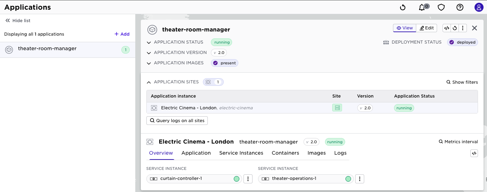Click the running badge in table row
This screenshot has height=192, width=487.
pos(404,108)
